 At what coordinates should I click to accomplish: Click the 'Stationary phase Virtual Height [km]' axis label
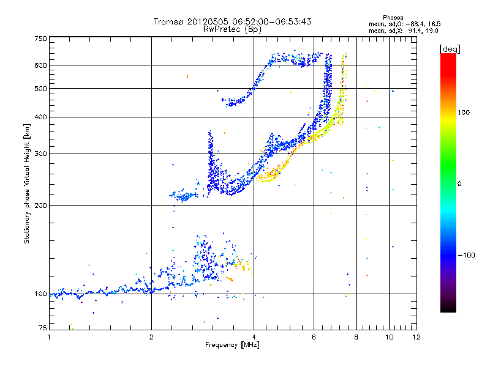(x=26, y=183)
